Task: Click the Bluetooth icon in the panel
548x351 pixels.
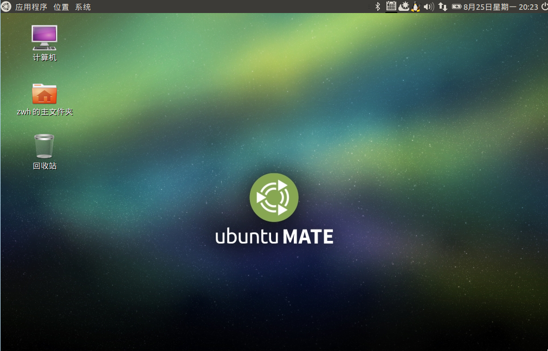Action: (x=378, y=7)
